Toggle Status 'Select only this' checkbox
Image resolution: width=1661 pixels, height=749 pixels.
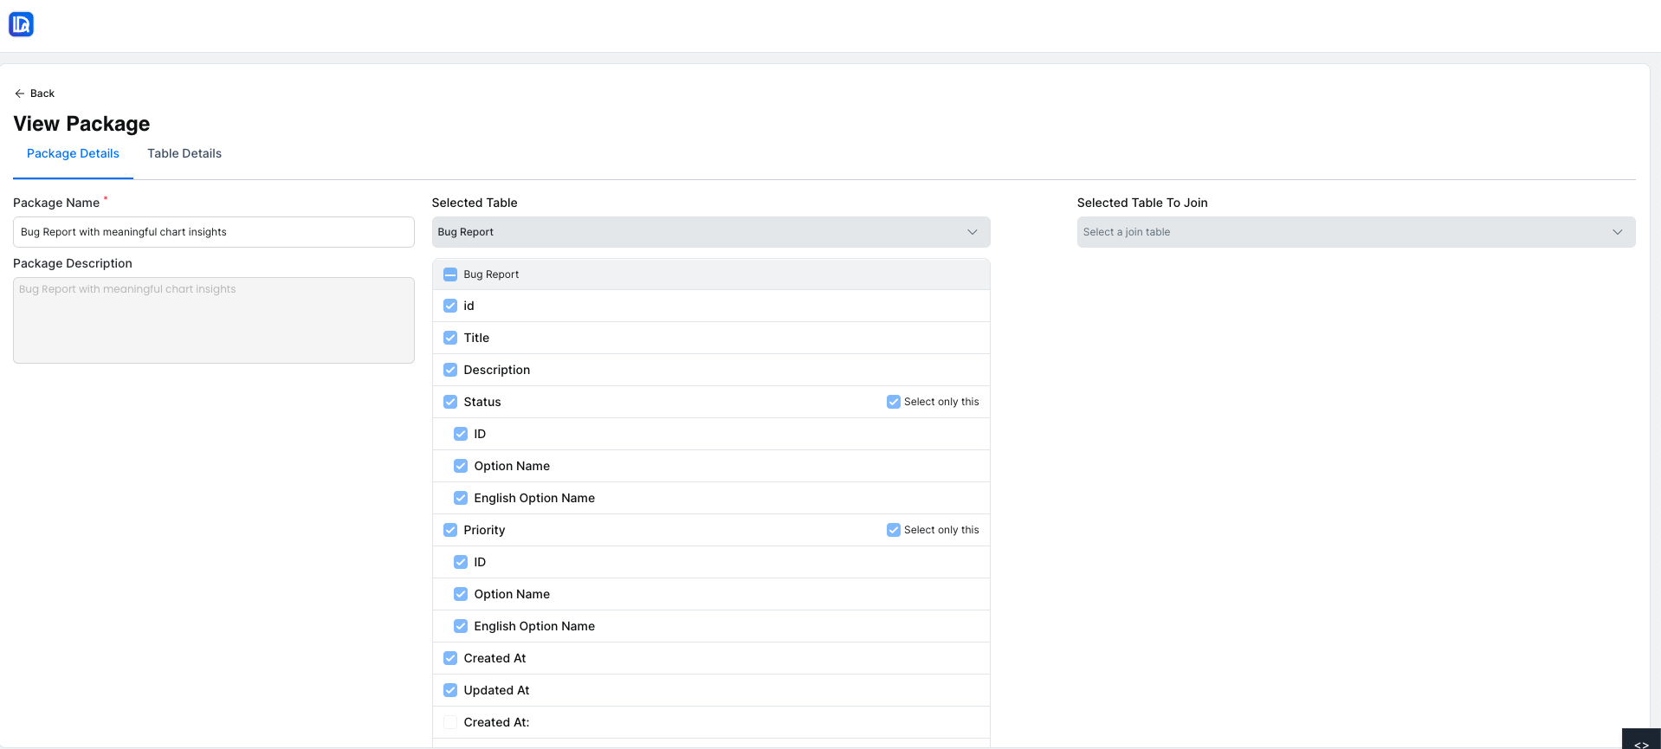[x=893, y=402]
